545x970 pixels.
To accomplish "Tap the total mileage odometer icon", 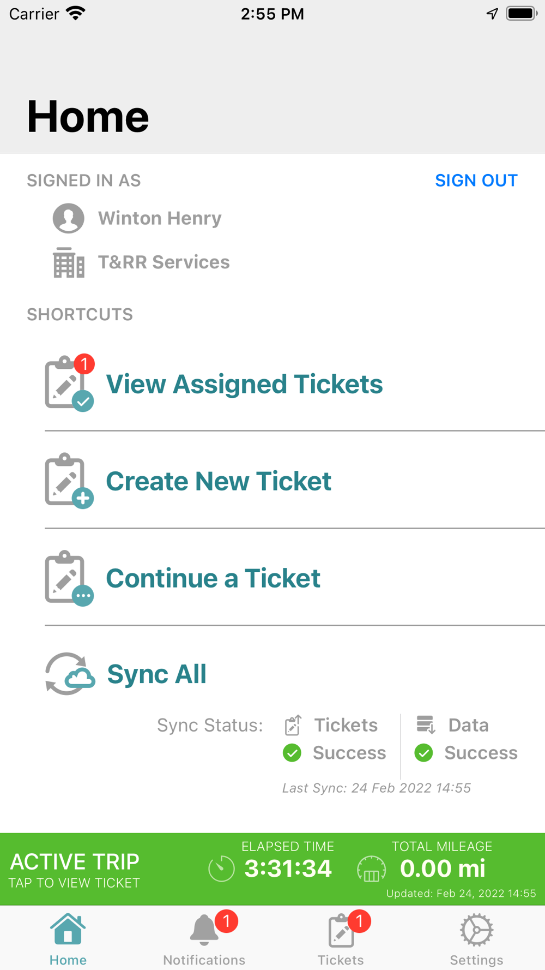I will pos(372,869).
